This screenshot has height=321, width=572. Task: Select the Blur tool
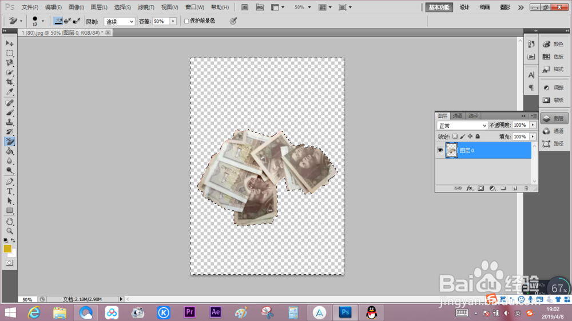[10, 160]
